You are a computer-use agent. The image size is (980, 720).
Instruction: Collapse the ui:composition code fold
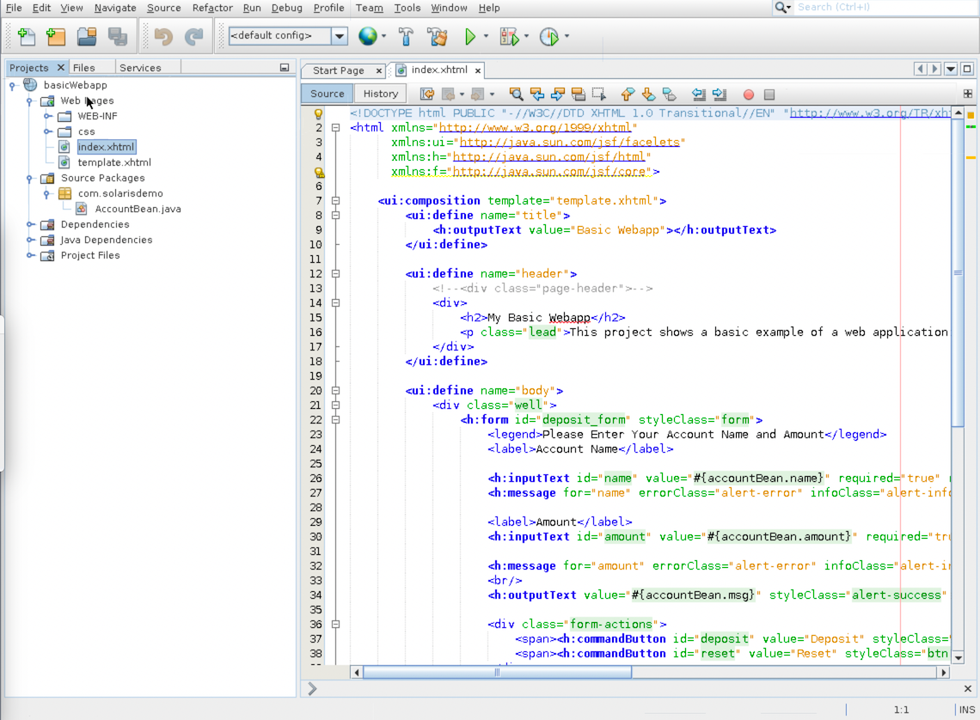pos(336,201)
